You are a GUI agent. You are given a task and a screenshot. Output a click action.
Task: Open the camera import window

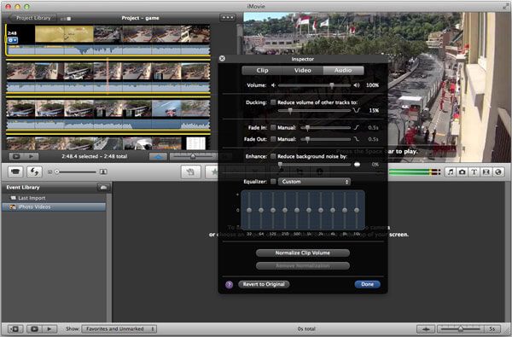(x=15, y=171)
